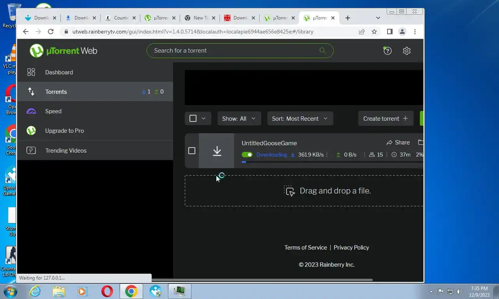Click the Windows Start button
Screen dimensions: 499x299
[x=10, y=291]
